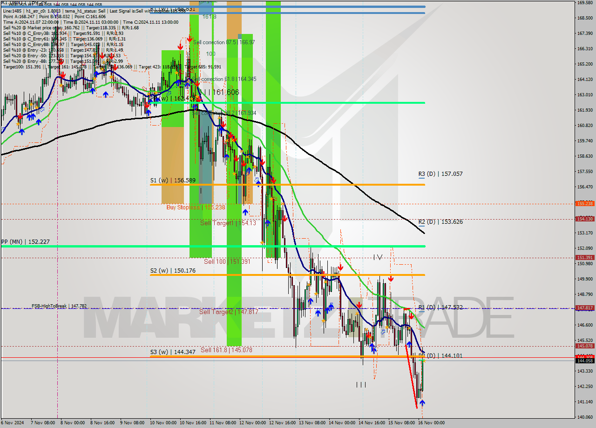The width and height of the screenshot is (596, 428).
Task: Click the 'S1 (w) | 156.589' support label
Action: tap(173, 180)
